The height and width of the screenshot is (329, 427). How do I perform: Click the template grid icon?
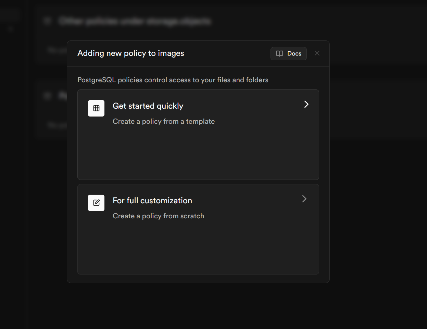96,108
